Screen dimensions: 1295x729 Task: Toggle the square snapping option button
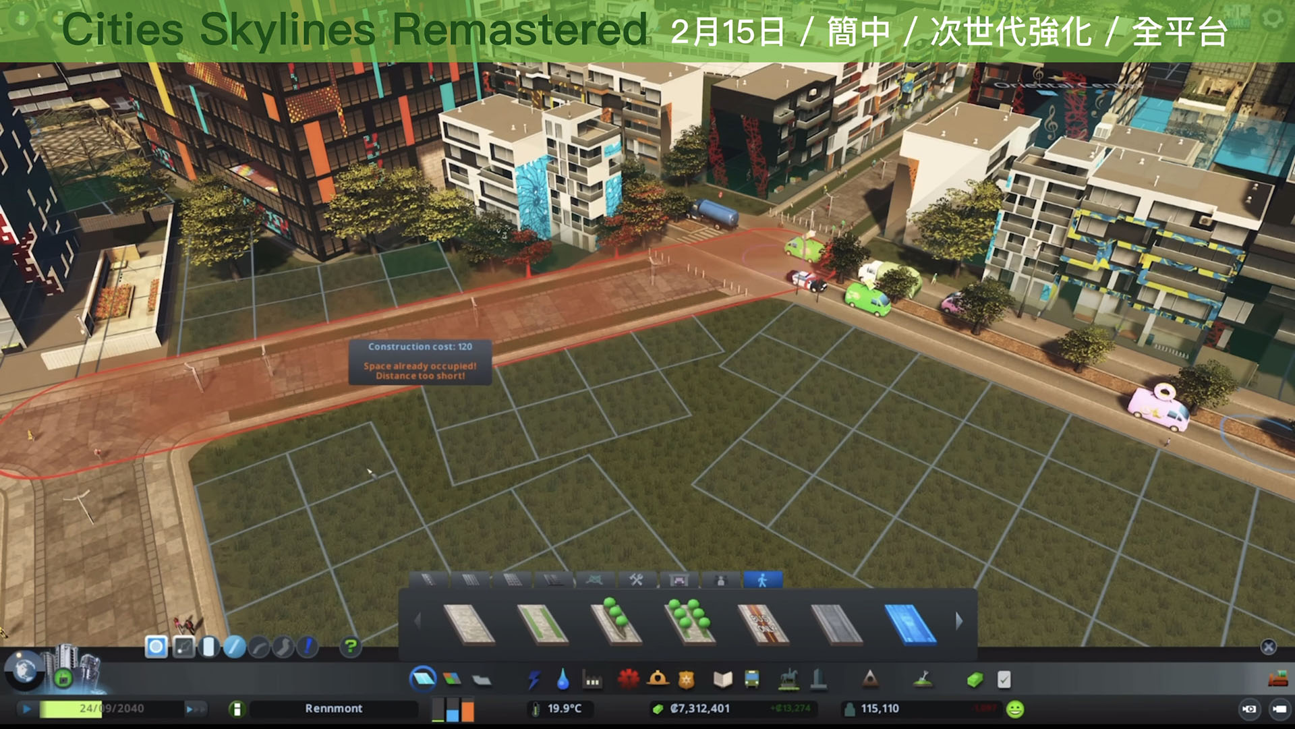pyautogui.click(x=156, y=647)
